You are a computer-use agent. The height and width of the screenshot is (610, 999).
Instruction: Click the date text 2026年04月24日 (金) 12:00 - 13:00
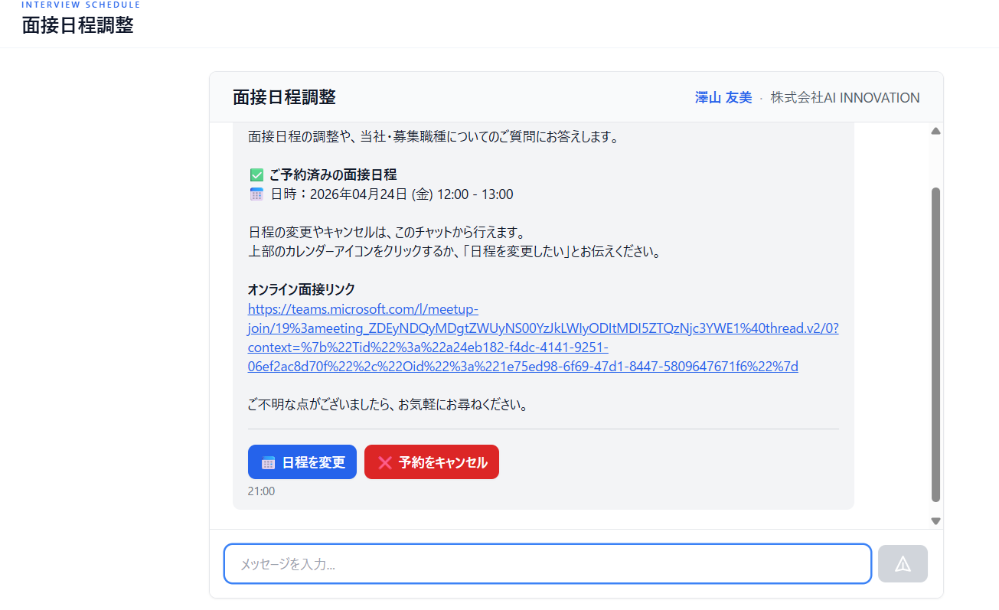[x=412, y=194]
